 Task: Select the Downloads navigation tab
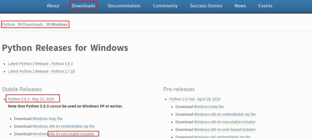(x=84, y=6)
